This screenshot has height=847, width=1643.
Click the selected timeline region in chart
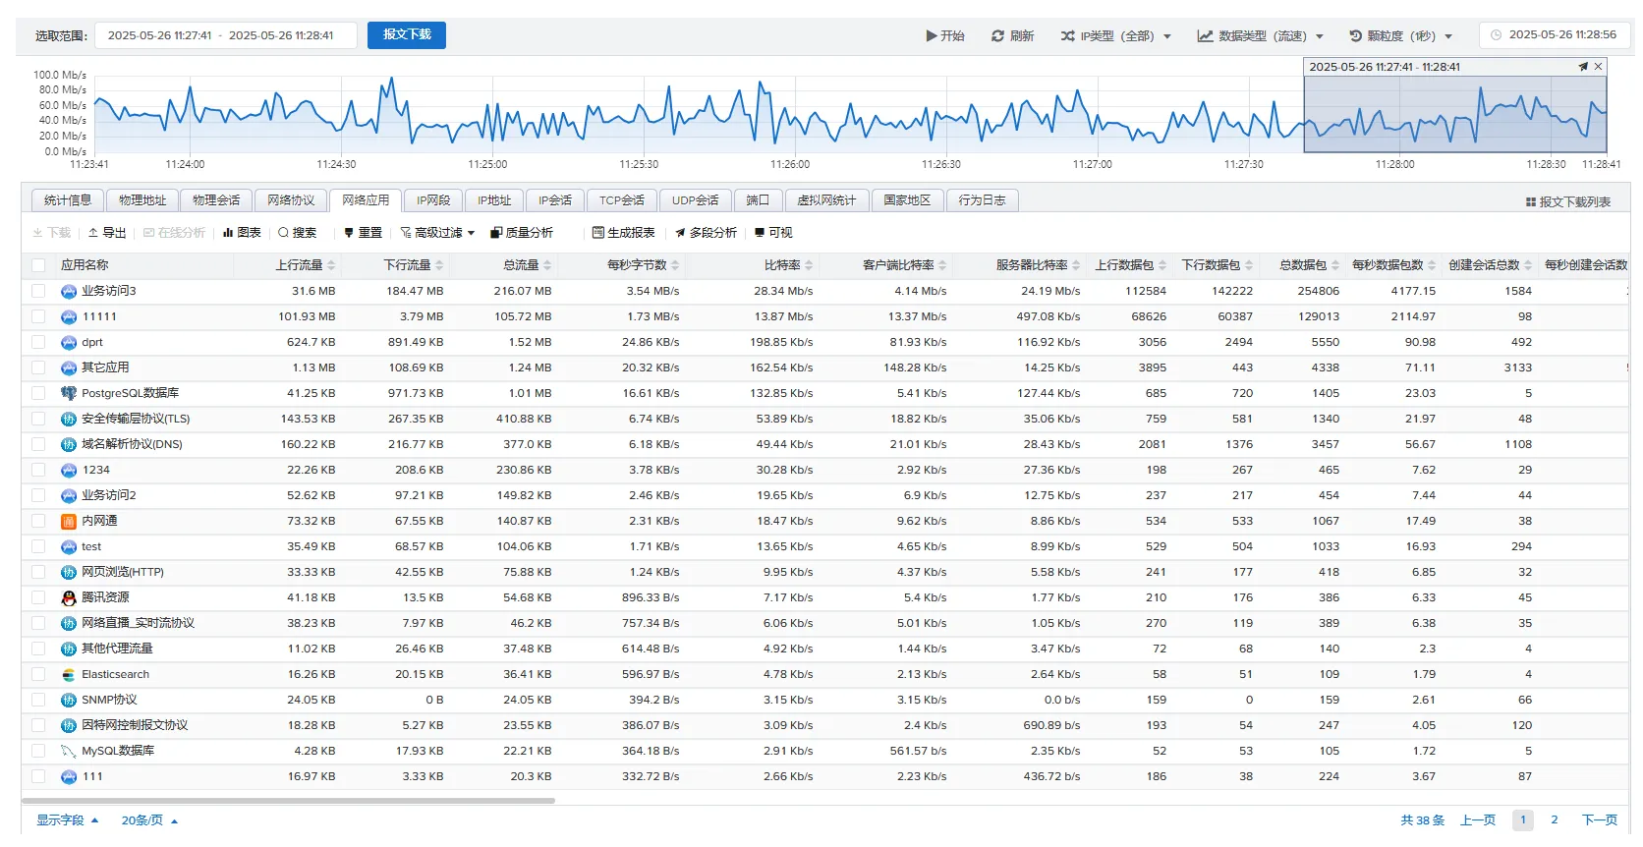1455,114
